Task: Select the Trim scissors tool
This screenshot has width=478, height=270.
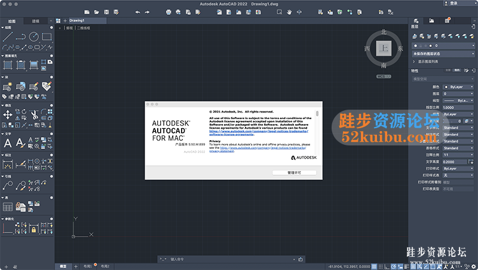Action: [34, 114]
